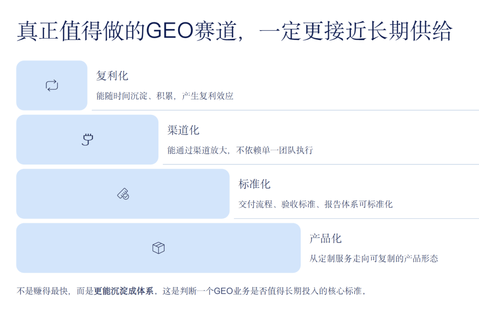Click the loop arrows icon for 复利化
Viewport: 479px width, 316px height.
click(52, 86)
